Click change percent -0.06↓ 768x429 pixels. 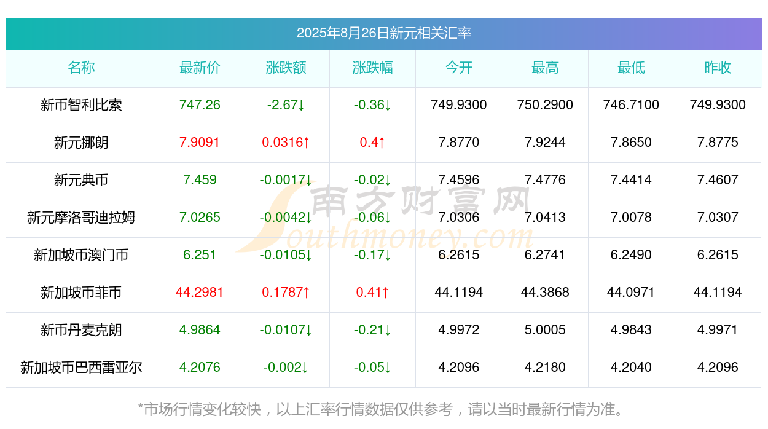click(372, 218)
